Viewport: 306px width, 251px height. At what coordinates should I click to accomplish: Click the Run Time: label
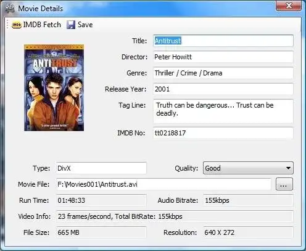pyautogui.click(x=34, y=200)
